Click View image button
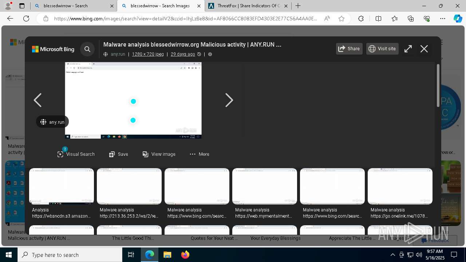The width and height of the screenshot is (466, 262). [159, 154]
